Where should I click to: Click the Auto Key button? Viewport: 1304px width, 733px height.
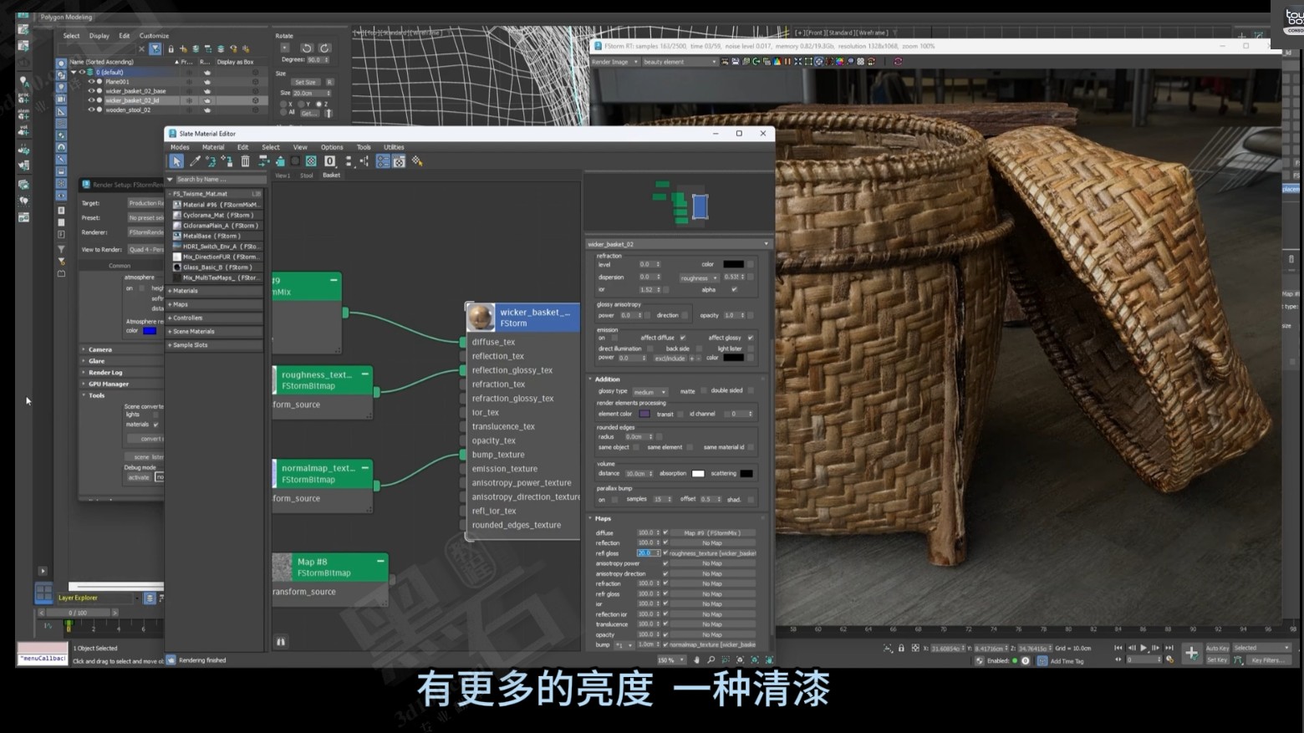[1217, 648]
